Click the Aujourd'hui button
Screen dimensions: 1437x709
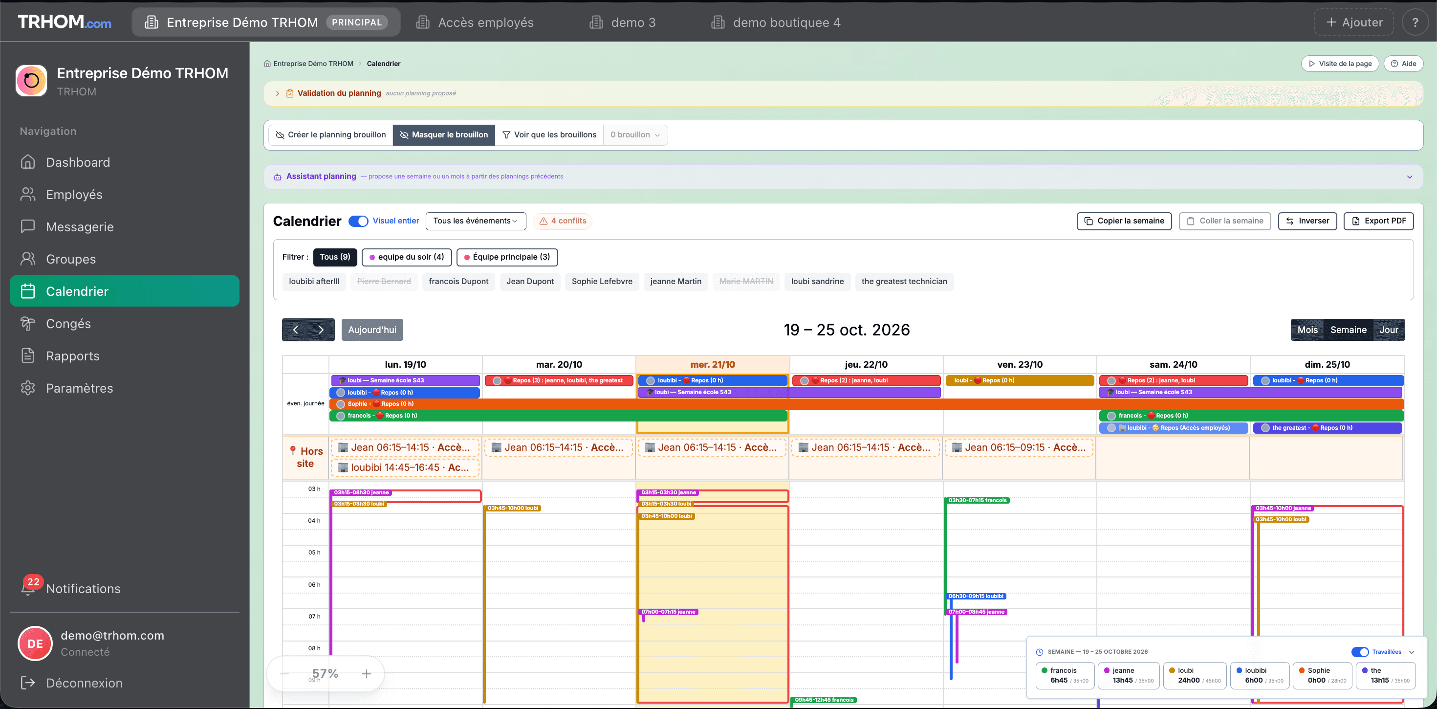(x=372, y=330)
